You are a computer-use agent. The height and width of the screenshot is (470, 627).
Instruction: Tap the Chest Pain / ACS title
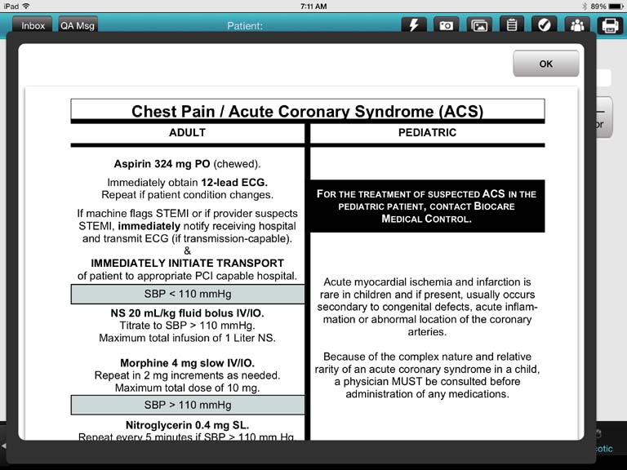308,111
